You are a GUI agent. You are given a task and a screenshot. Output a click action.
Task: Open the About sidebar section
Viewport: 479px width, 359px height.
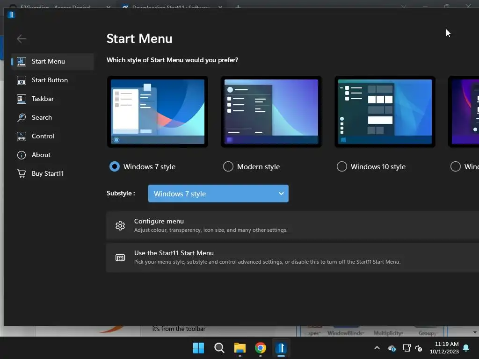(x=52, y=155)
